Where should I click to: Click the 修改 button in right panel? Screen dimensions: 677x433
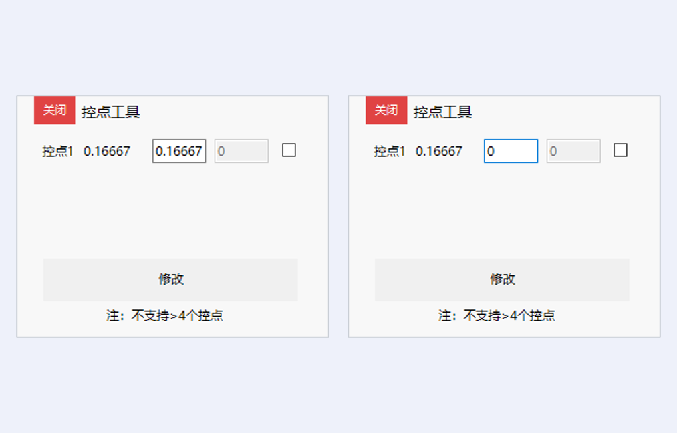tap(502, 280)
